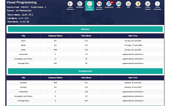Open Learning Resources icon
This screenshot has width=170, height=106.
coord(99,4)
